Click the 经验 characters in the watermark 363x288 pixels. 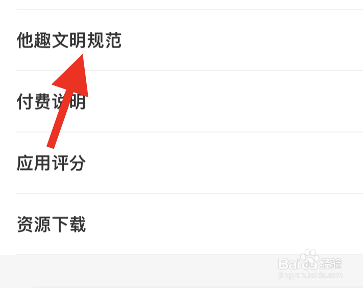click(x=330, y=264)
